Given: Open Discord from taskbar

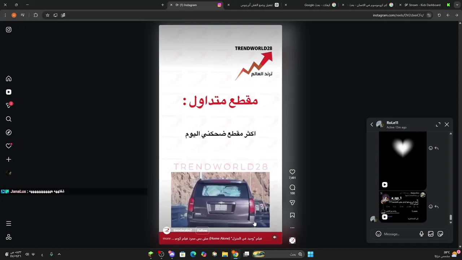Looking at the screenshot, I should tap(172, 254).
